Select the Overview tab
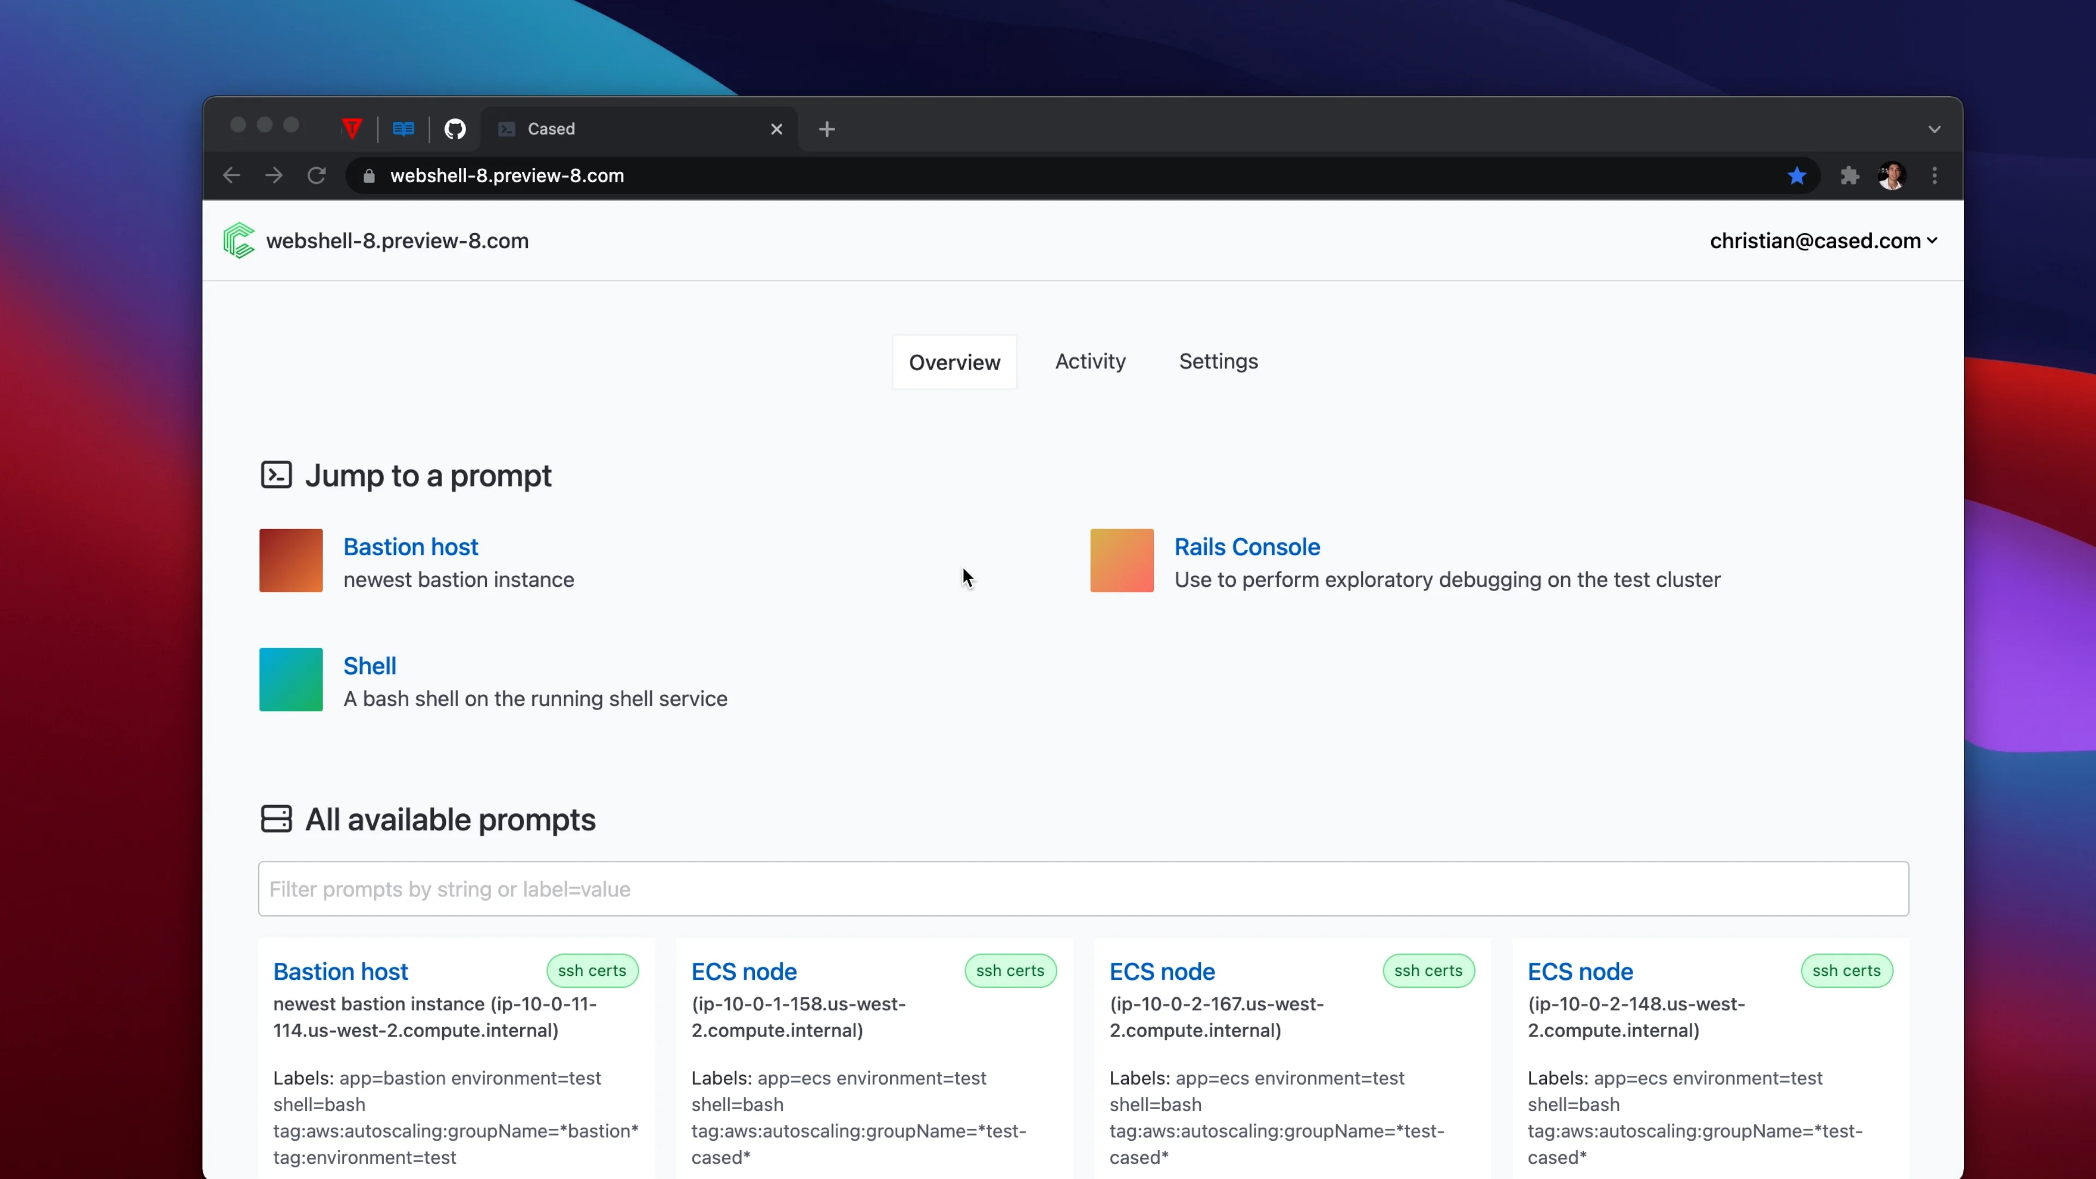This screenshot has width=2096, height=1179. tap(955, 362)
